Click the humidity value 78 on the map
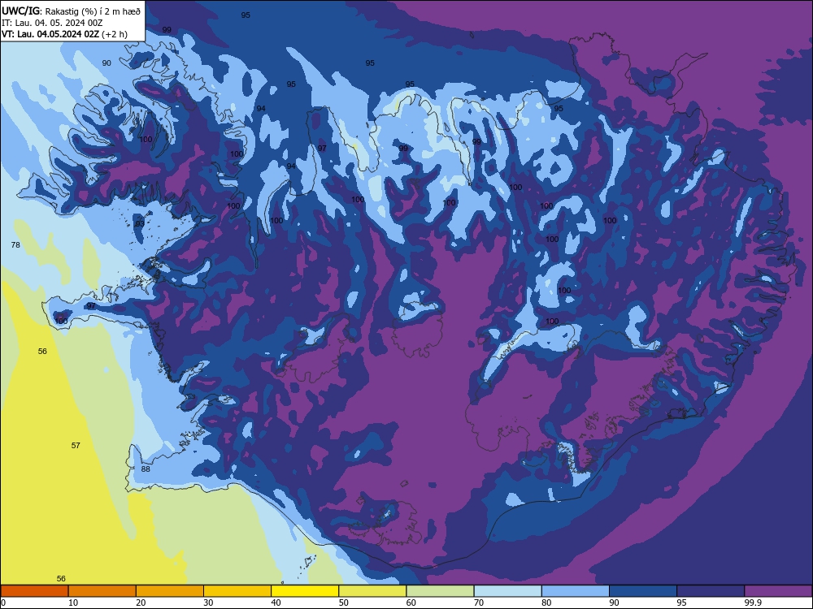 [15, 244]
